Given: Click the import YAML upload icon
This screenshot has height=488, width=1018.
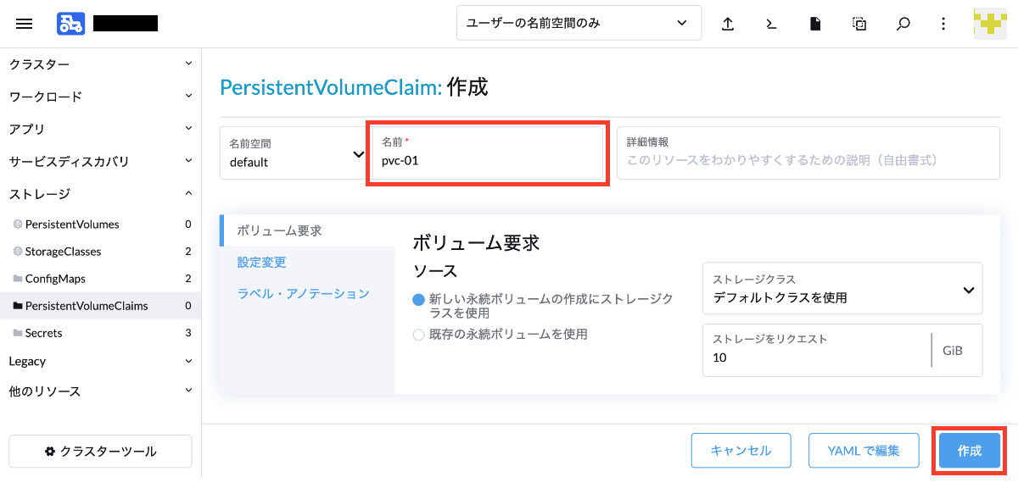Looking at the screenshot, I should [728, 24].
